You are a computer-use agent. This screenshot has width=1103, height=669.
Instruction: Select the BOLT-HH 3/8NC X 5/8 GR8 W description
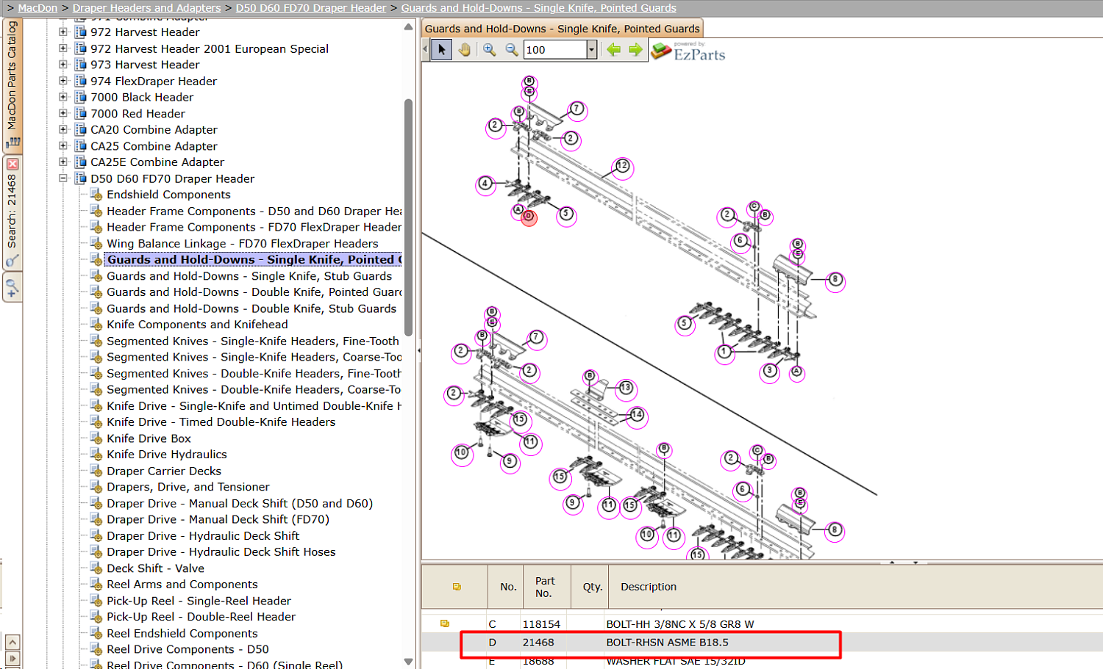click(680, 624)
